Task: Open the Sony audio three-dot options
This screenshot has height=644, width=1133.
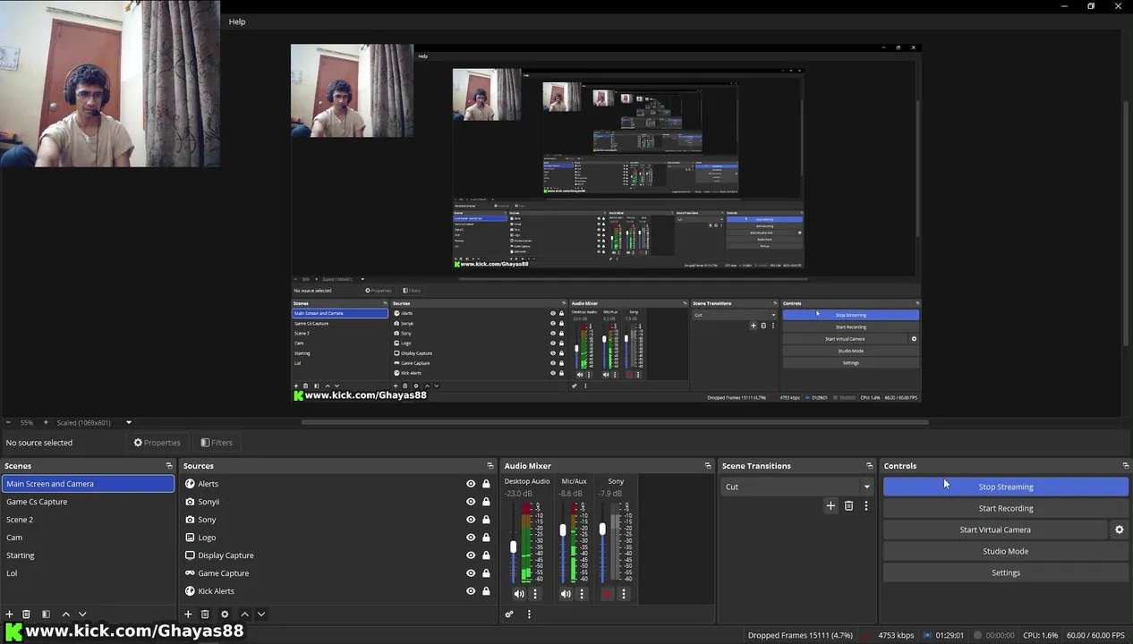Action: (x=624, y=594)
